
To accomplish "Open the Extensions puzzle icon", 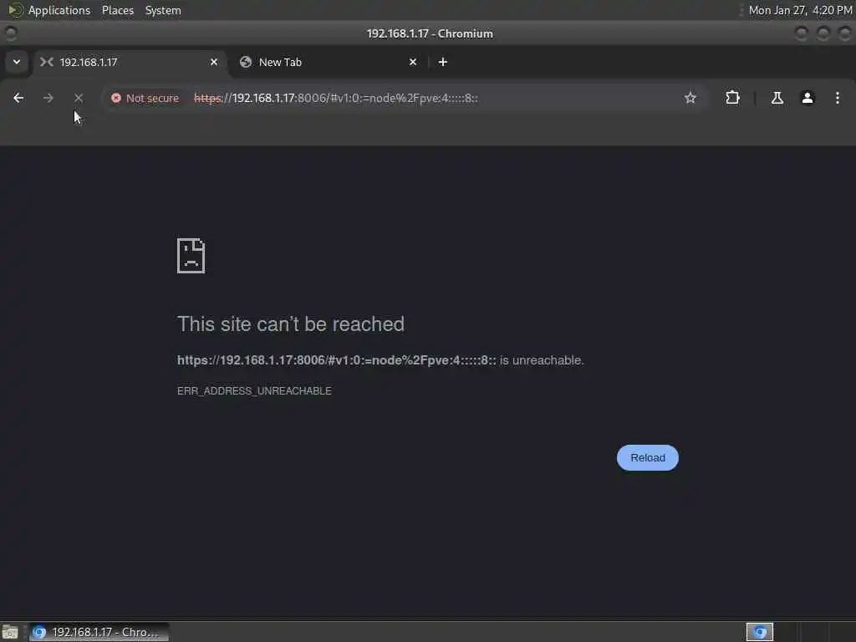I will pyautogui.click(x=732, y=98).
